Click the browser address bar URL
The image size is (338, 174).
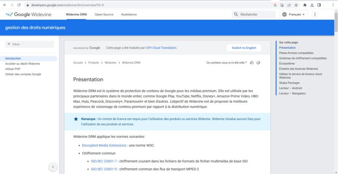tap(67, 5)
